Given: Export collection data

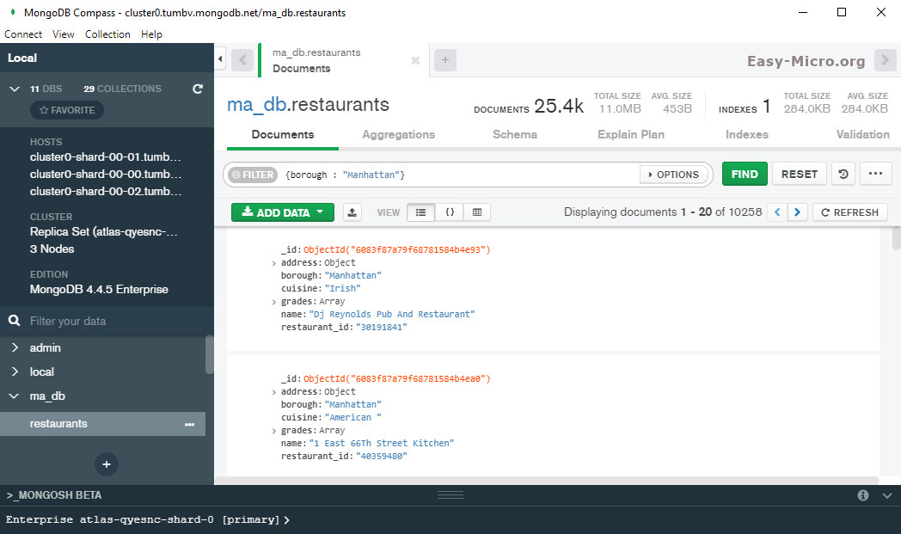Looking at the screenshot, I should coord(352,212).
